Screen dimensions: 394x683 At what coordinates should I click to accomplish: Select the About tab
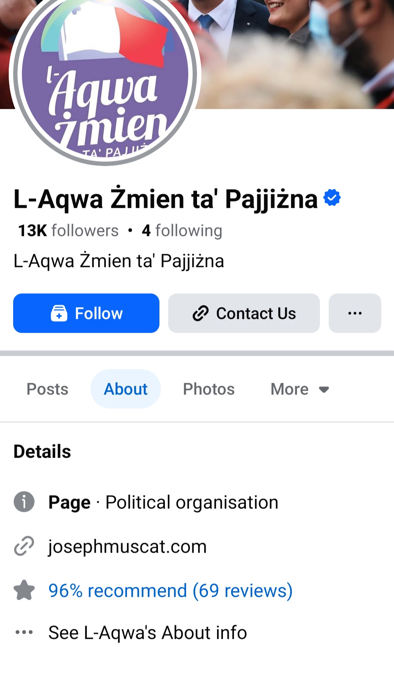125,389
